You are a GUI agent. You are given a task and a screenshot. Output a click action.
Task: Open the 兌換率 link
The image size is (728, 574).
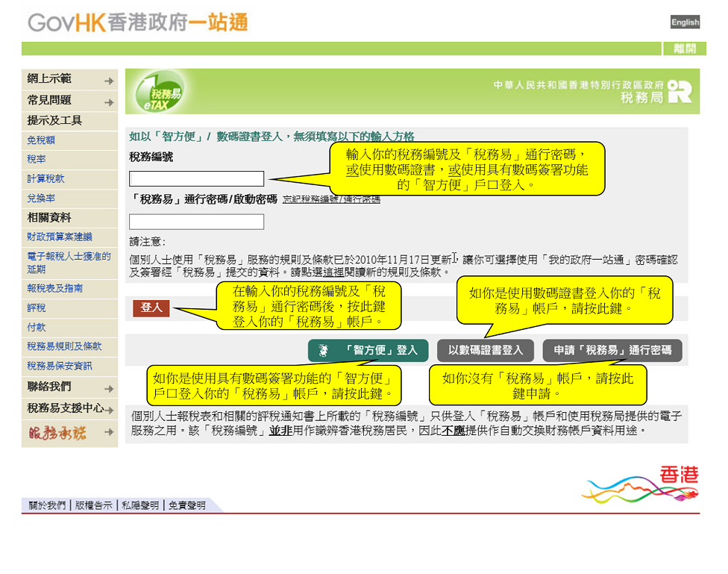pyautogui.click(x=41, y=199)
